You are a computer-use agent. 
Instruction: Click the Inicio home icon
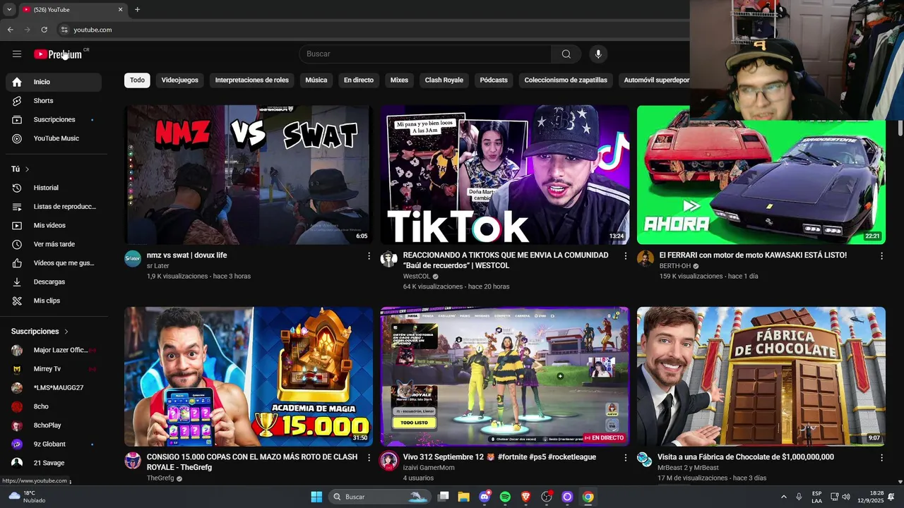click(x=17, y=82)
